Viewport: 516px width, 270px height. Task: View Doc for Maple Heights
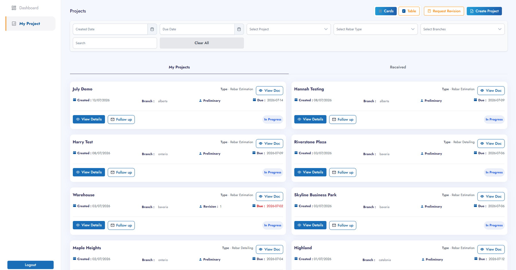click(269, 249)
